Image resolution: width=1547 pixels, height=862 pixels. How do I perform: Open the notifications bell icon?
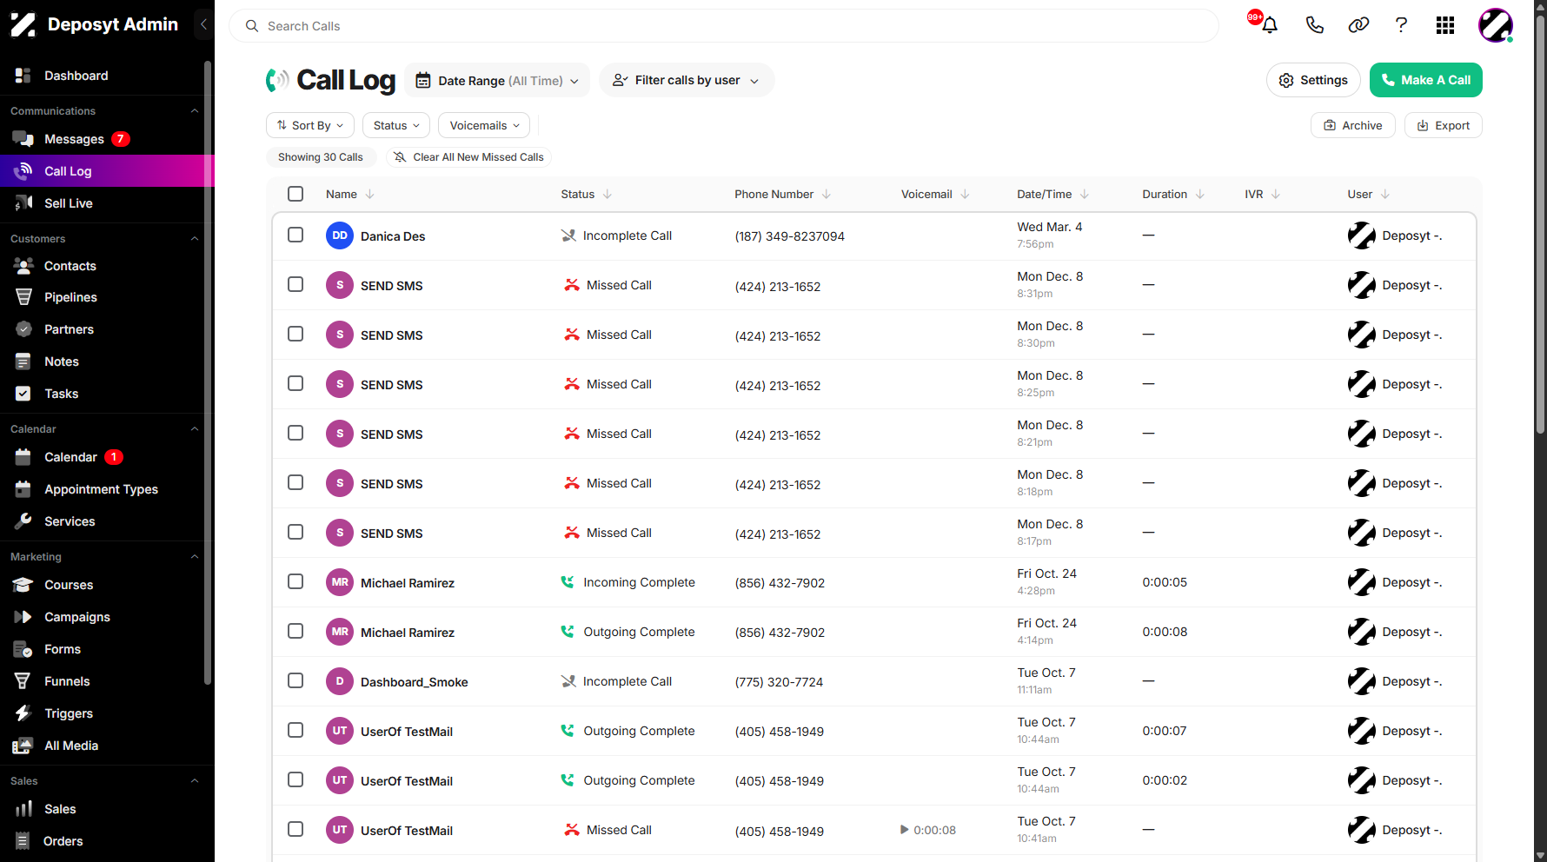[x=1269, y=25]
